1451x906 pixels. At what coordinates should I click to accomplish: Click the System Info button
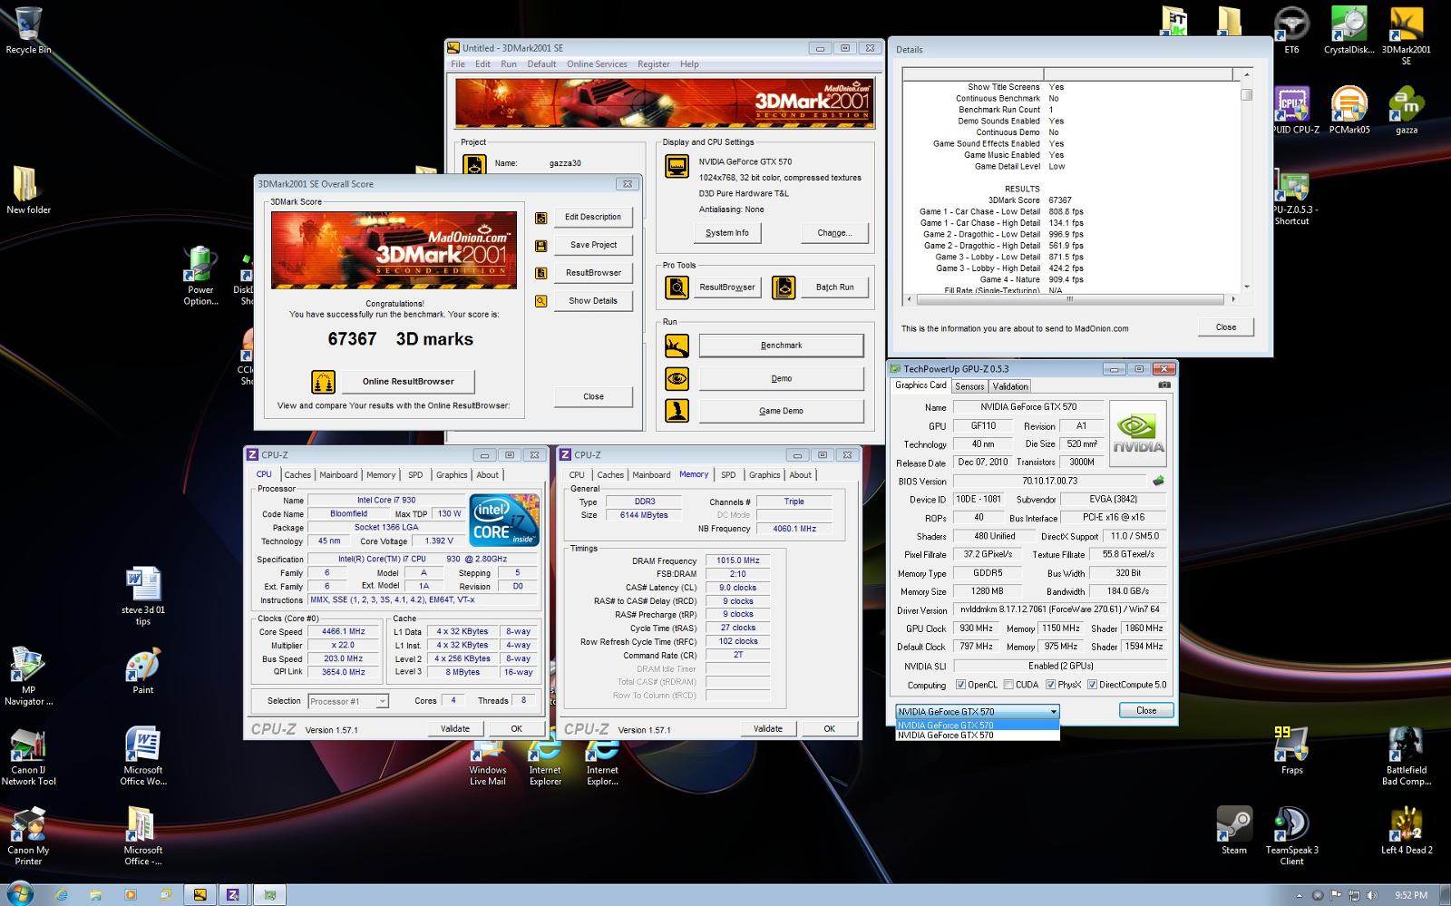tap(727, 233)
